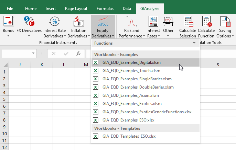Click the Functions menu header
The height and width of the screenshot is (150, 236).
pyautogui.click(x=146, y=43)
